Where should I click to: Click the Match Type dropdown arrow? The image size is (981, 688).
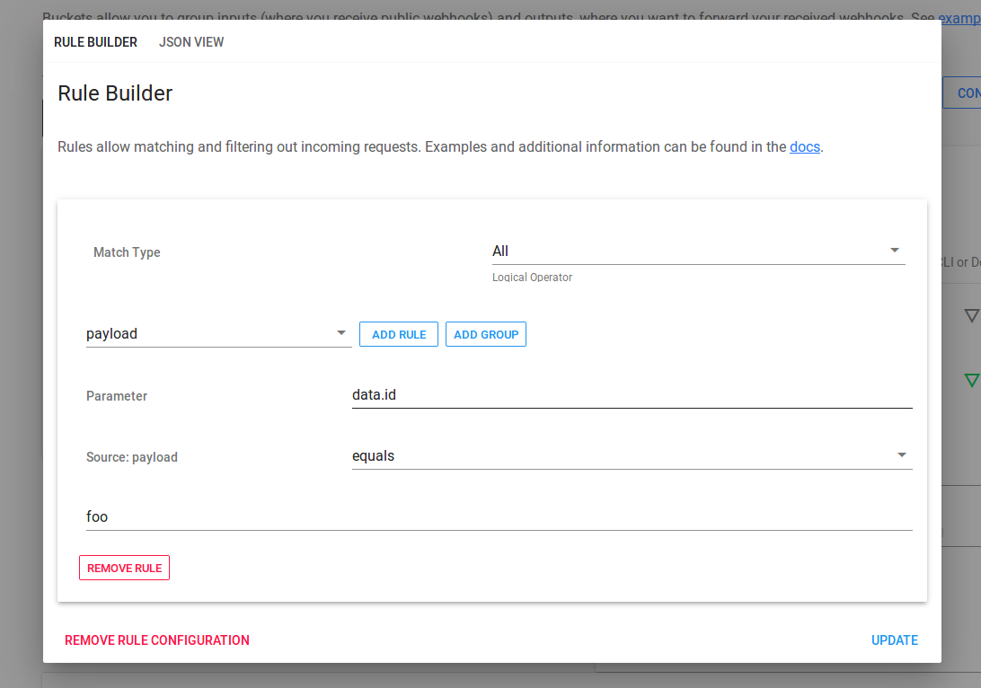(x=894, y=250)
